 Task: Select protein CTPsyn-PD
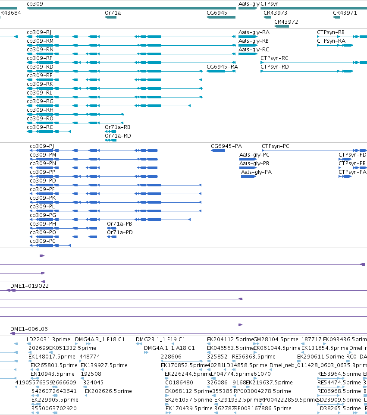(x=345, y=159)
